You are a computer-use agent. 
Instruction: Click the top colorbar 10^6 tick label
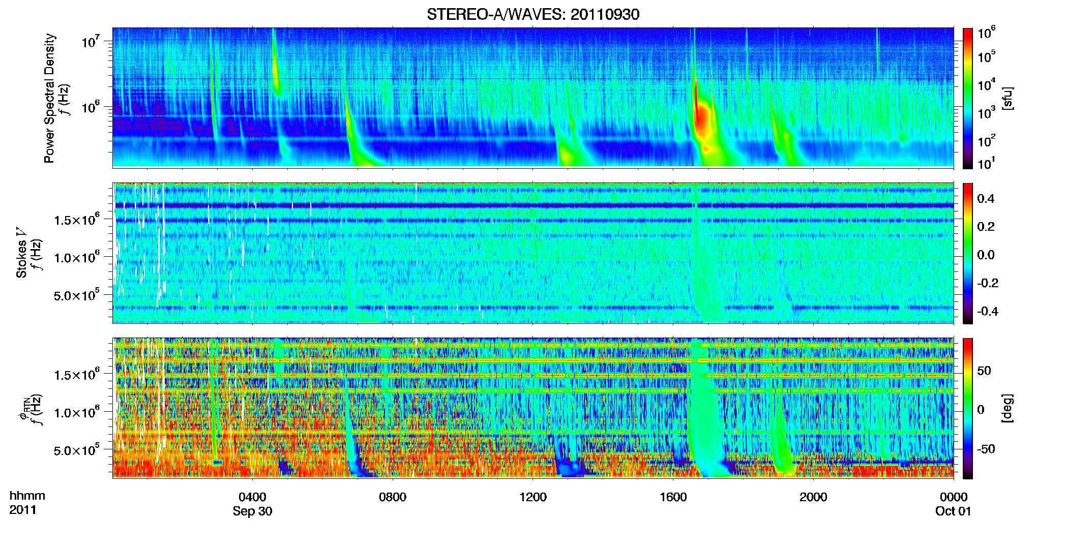click(986, 33)
